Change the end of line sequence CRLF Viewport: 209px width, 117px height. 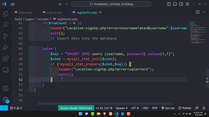point(145,108)
